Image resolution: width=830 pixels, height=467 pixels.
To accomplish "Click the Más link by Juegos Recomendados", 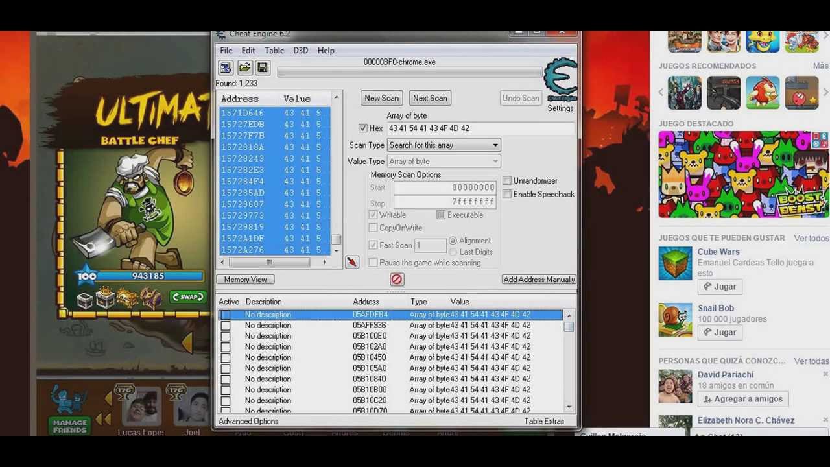I will coord(820,66).
